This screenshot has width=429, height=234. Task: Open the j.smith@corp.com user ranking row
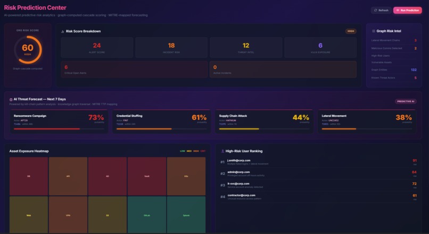319,162
